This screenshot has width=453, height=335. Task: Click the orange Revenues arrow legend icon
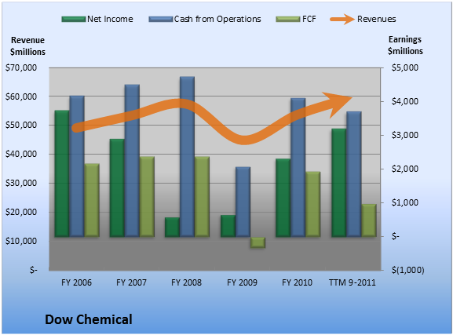click(342, 20)
